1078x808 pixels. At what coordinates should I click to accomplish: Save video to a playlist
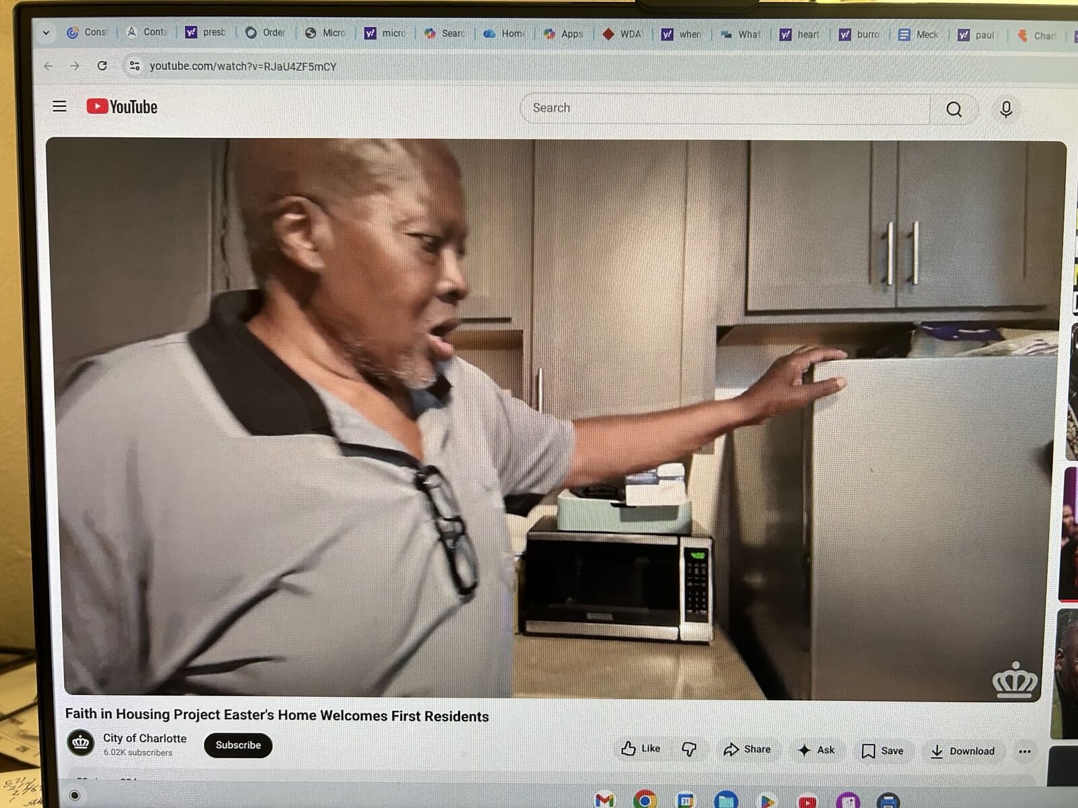883,751
